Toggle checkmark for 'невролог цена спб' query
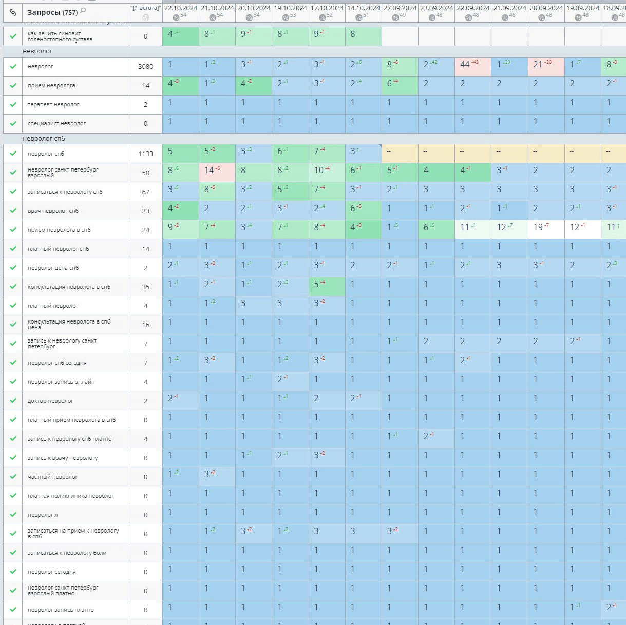Screen dimensions: 626x625 13,268
